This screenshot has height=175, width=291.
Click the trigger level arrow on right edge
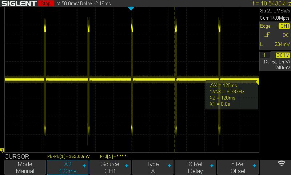click(257, 82)
